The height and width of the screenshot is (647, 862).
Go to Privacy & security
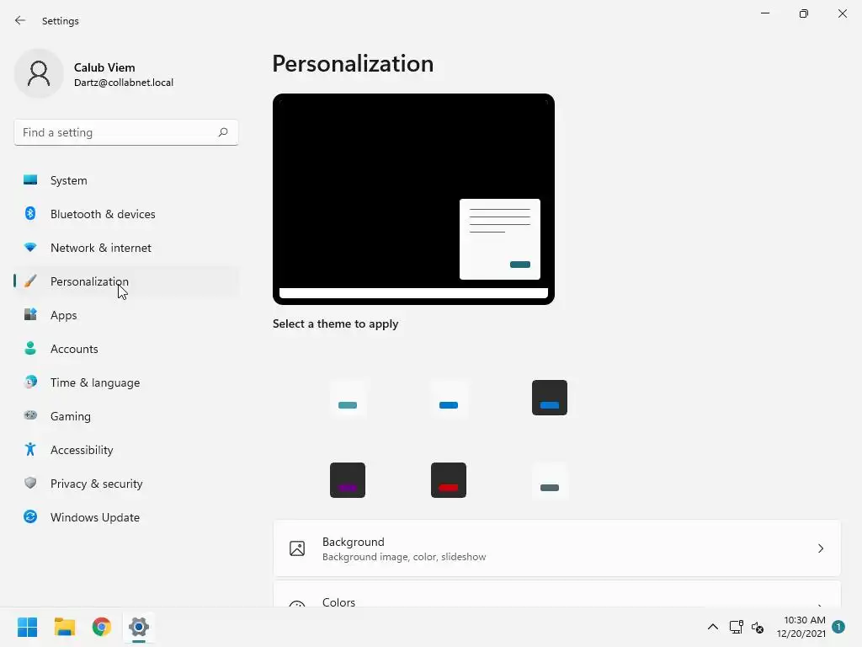coord(126,484)
